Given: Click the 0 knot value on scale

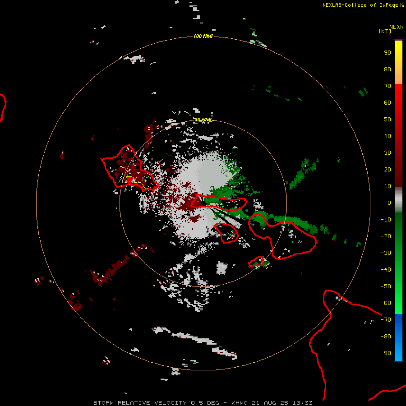Looking at the screenshot, I should pos(389,203).
